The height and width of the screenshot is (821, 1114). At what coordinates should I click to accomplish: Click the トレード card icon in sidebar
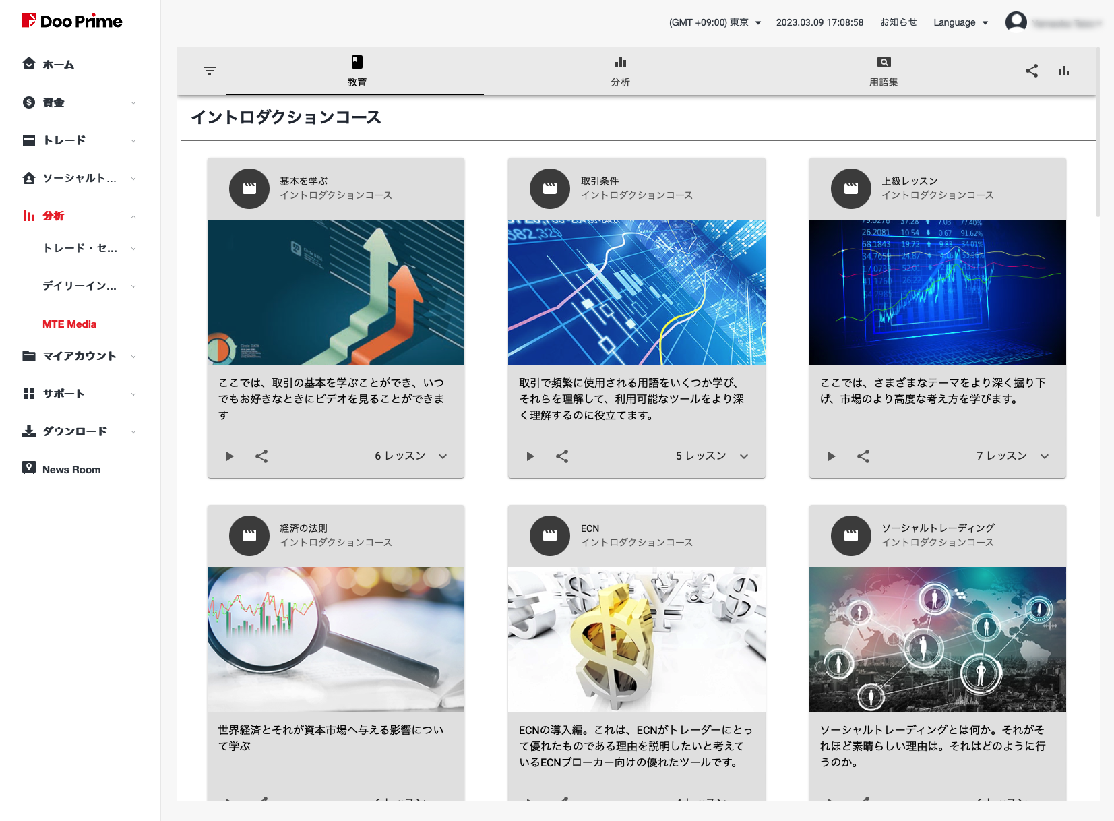click(x=29, y=140)
